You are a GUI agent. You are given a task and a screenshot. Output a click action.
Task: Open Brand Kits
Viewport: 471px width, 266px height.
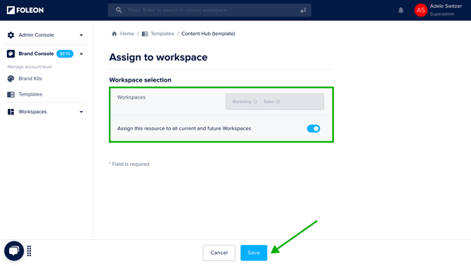[30, 78]
